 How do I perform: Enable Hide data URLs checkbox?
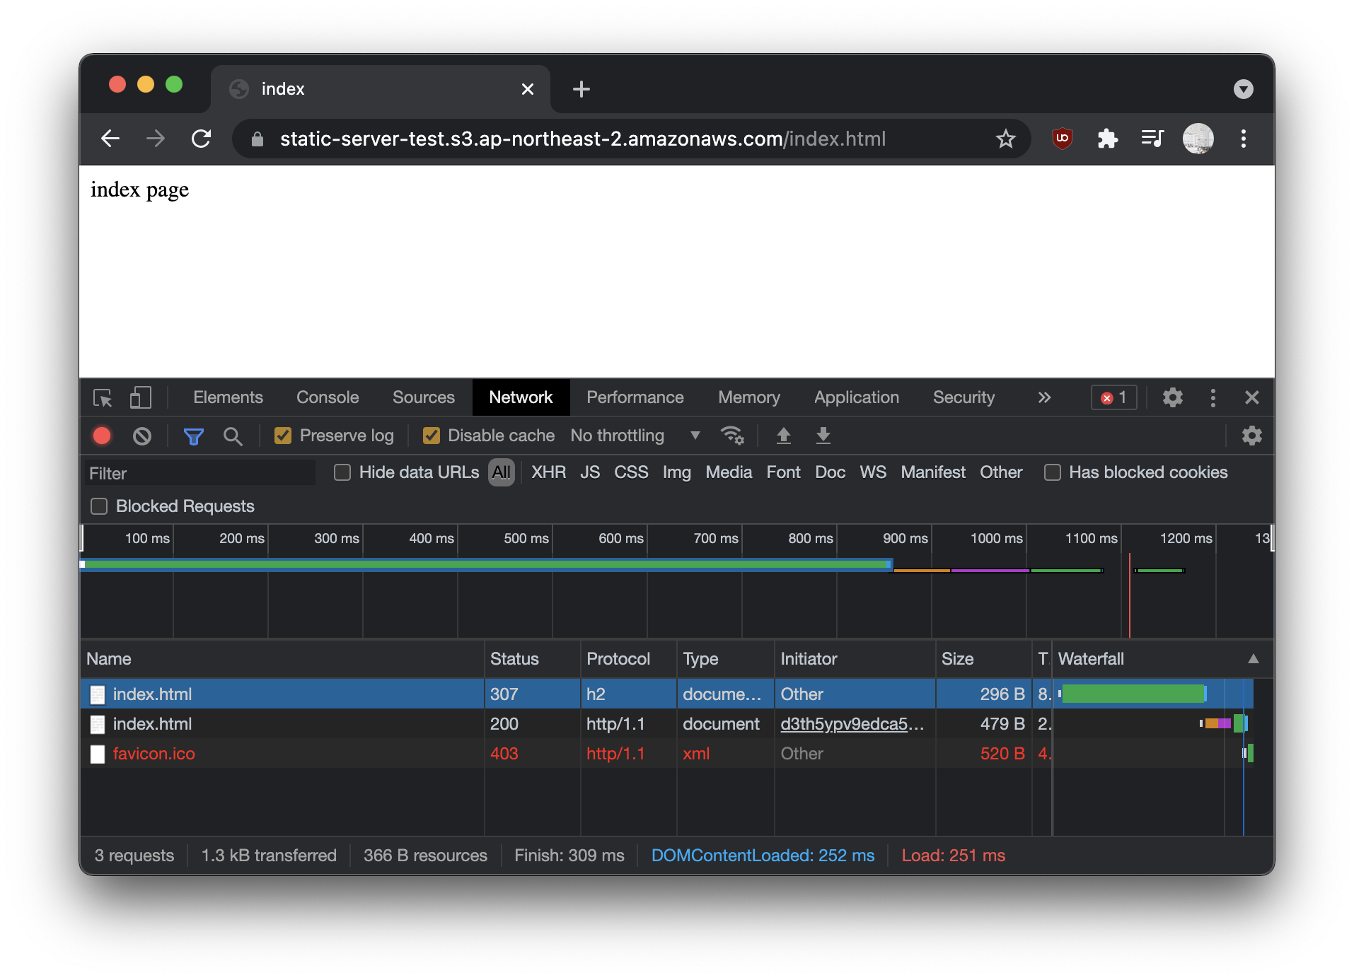pyautogui.click(x=342, y=472)
